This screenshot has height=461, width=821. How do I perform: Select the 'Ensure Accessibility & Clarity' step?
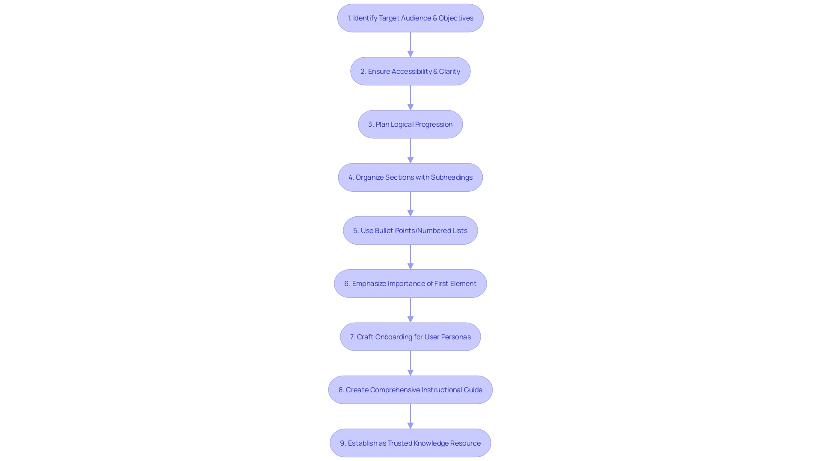410,71
